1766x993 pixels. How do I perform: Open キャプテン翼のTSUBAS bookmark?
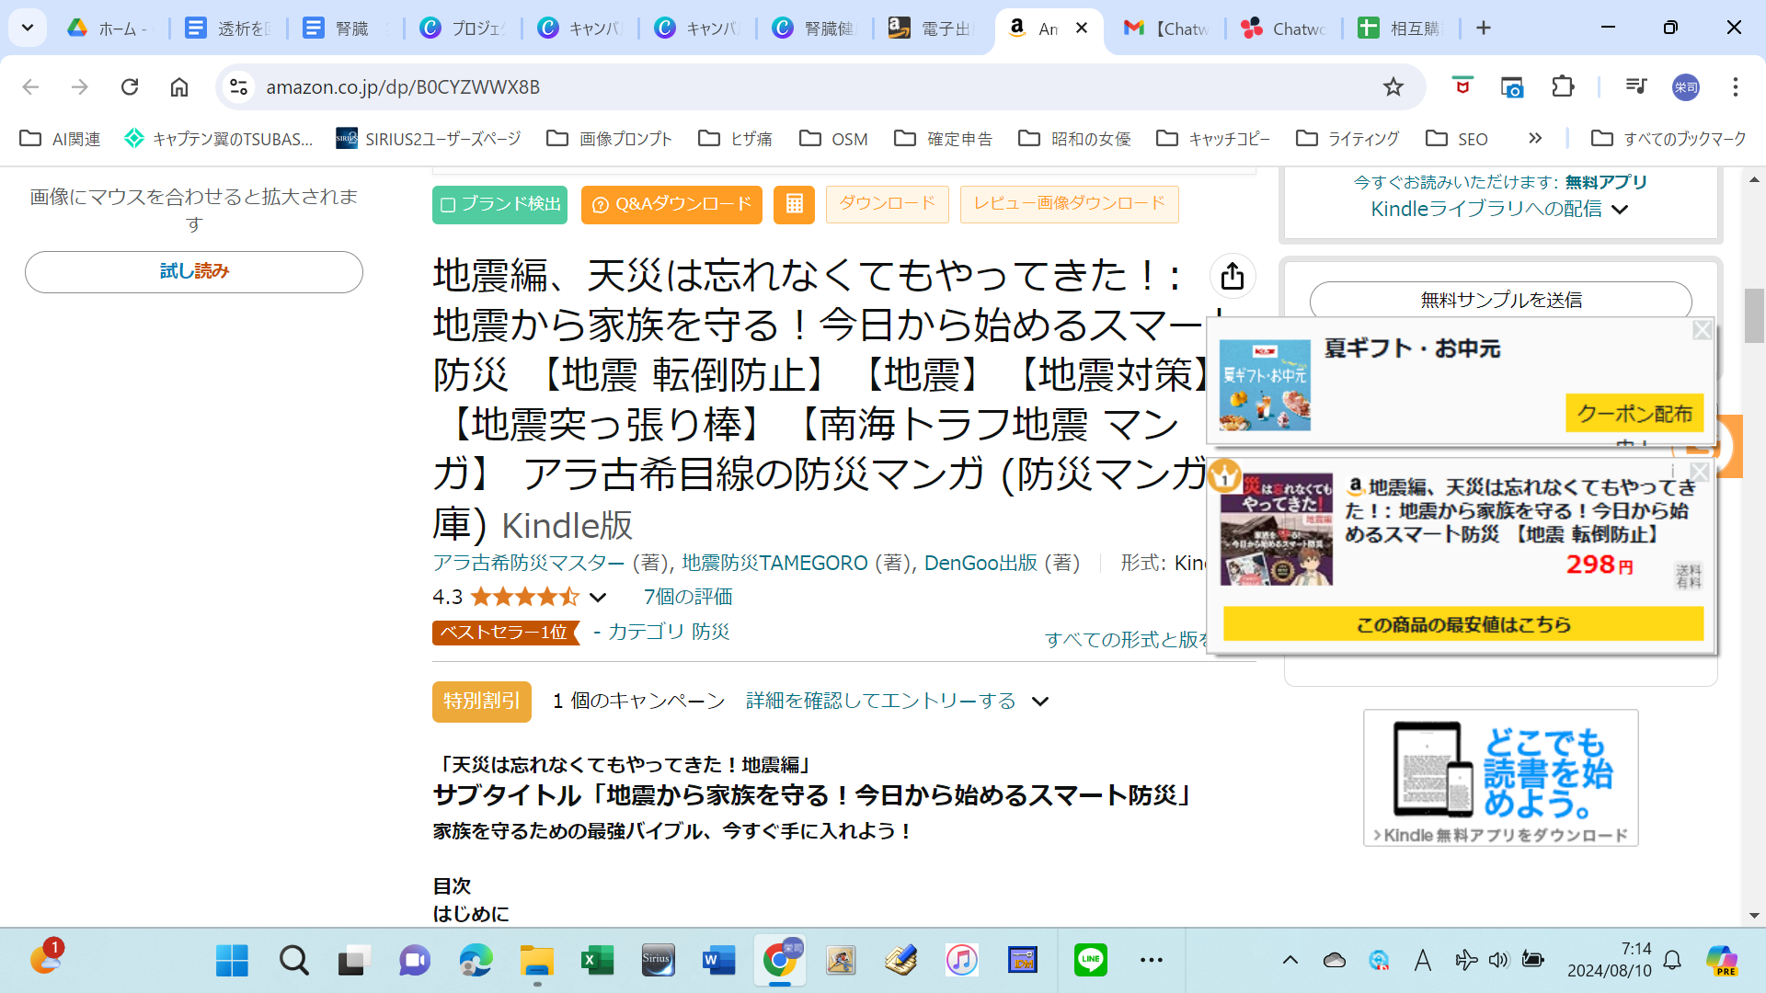point(219,138)
